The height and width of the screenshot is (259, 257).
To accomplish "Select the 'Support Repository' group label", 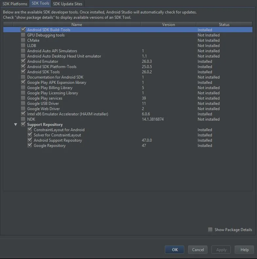I will (x=45, y=124).
